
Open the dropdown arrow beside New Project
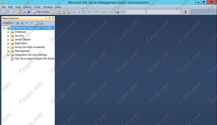pyautogui.click(x=8, y=12)
